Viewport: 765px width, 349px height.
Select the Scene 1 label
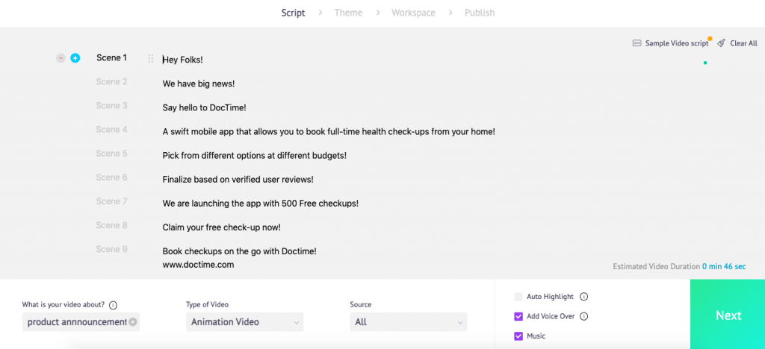pos(112,58)
